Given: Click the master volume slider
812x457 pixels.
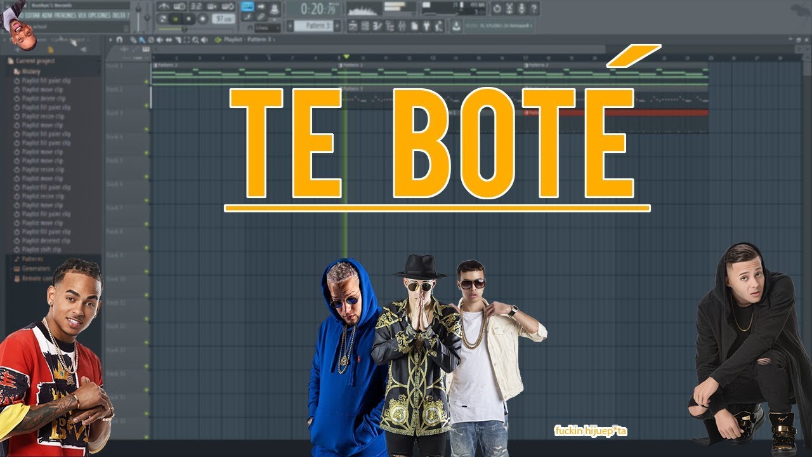Looking at the screenshot, I should 138,17.
